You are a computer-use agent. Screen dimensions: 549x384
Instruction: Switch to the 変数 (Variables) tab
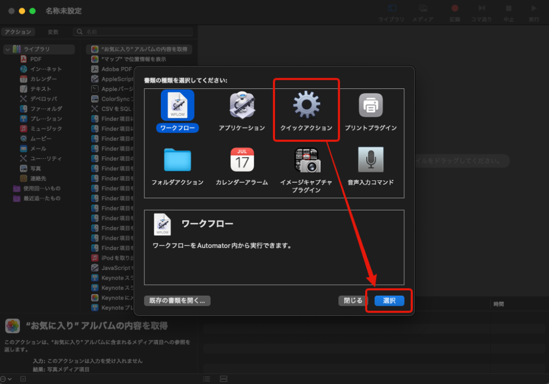click(x=53, y=32)
